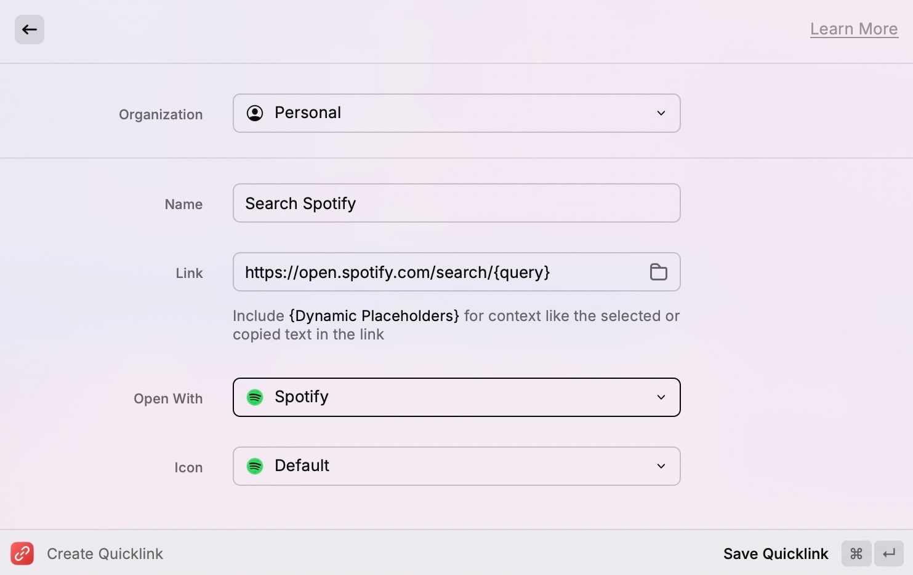913x575 pixels.
Task: Click the Command key symbol icon
Action: (x=856, y=553)
